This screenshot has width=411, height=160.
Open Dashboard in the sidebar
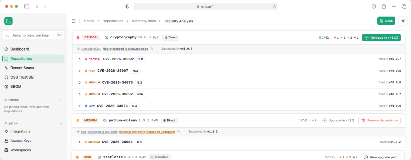pyautogui.click(x=33, y=49)
